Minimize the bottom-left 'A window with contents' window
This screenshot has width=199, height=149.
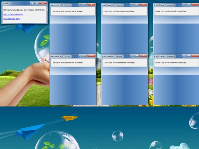[x=81, y=56]
